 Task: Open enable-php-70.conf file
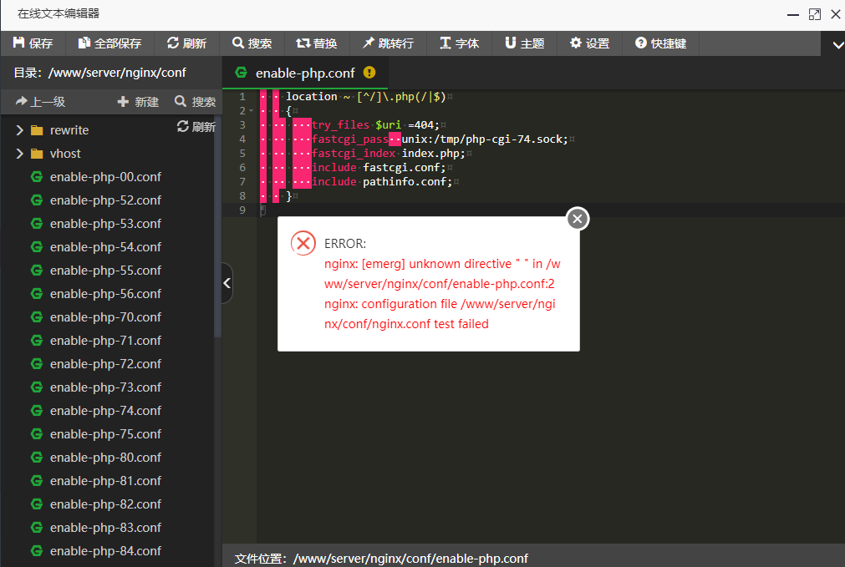(x=105, y=317)
